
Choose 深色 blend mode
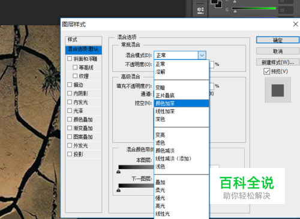[181, 119]
